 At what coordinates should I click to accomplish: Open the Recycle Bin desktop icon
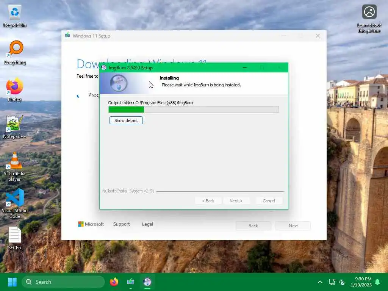[15, 16]
